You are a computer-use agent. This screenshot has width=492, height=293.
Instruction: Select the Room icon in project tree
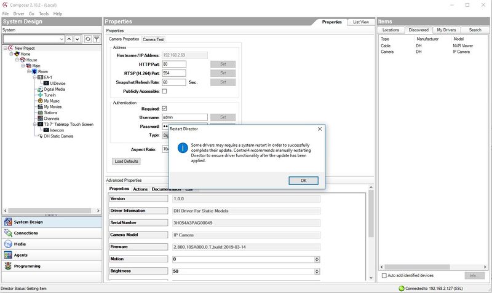click(34, 71)
